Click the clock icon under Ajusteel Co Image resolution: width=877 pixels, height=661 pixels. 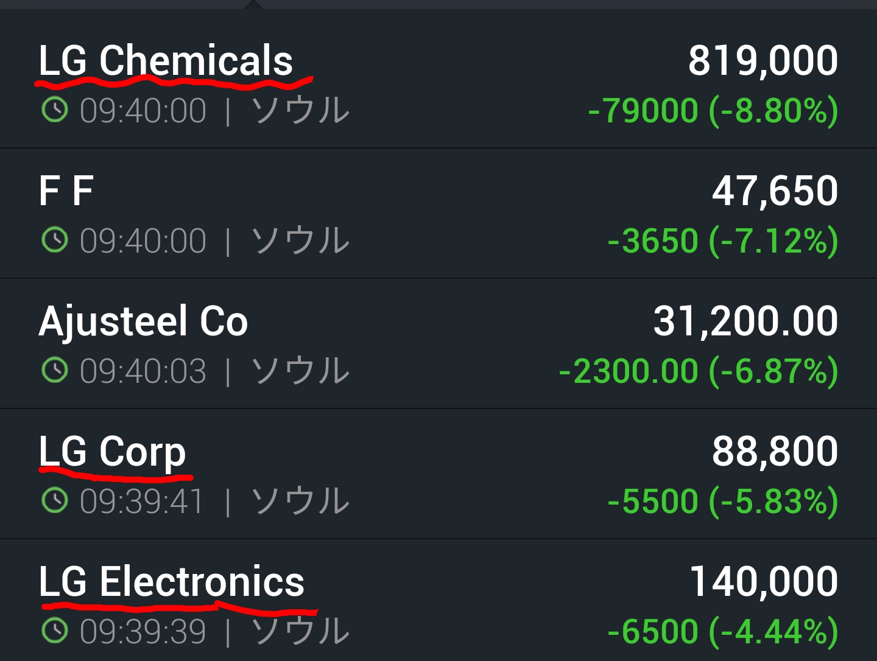(55, 370)
